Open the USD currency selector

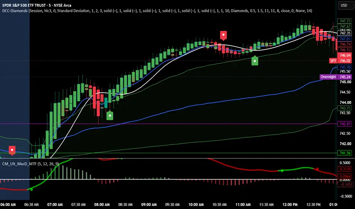click(x=344, y=5)
